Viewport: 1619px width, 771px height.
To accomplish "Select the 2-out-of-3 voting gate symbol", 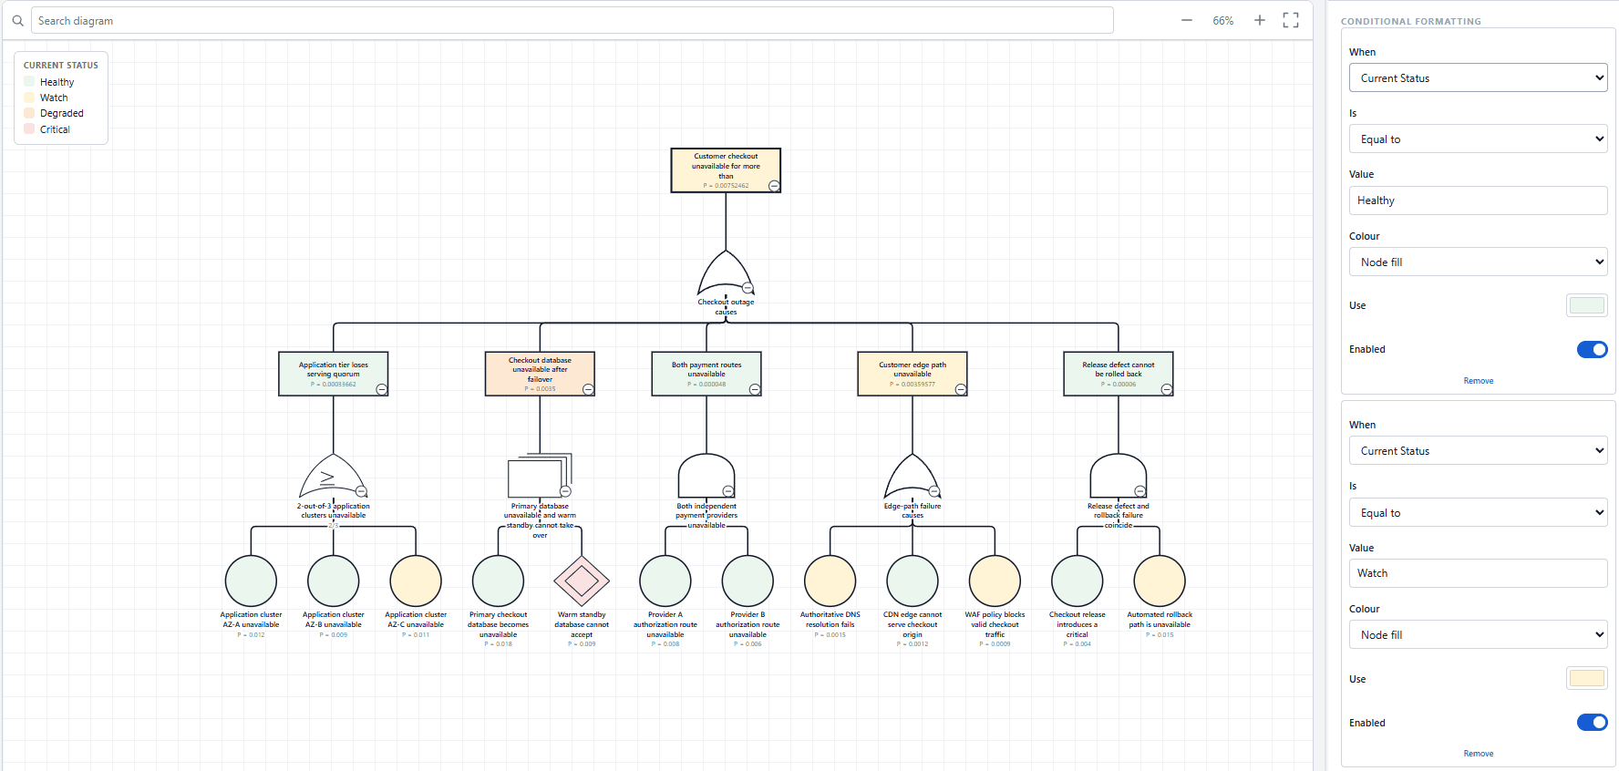I will click(x=333, y=476).
